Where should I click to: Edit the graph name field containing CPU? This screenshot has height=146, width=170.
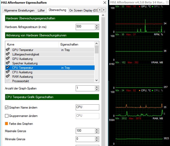pos(87,107)
